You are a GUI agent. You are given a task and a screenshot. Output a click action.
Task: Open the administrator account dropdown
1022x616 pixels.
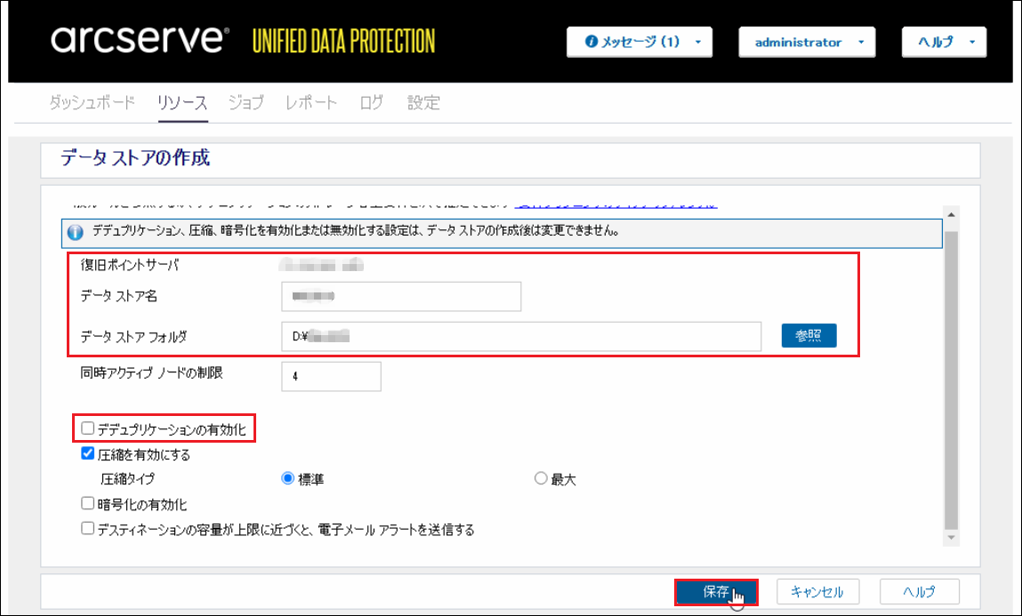click(x=806, y=43)
